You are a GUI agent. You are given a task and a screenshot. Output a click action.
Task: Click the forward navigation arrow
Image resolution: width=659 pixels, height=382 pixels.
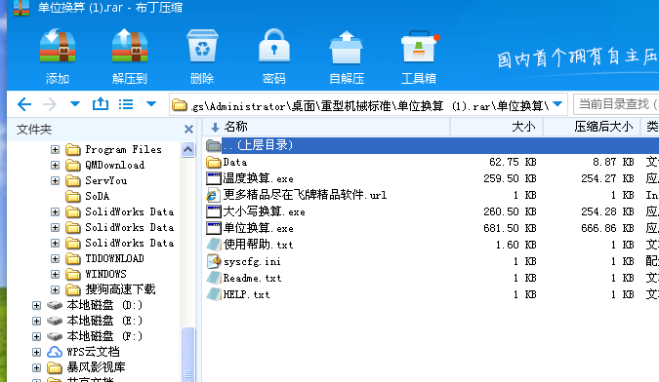click(50, 104)
